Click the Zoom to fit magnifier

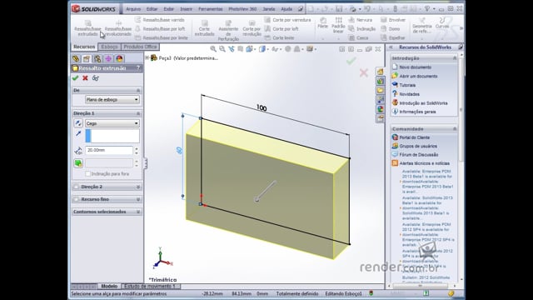pyautogui.click(x=213, y=49)
